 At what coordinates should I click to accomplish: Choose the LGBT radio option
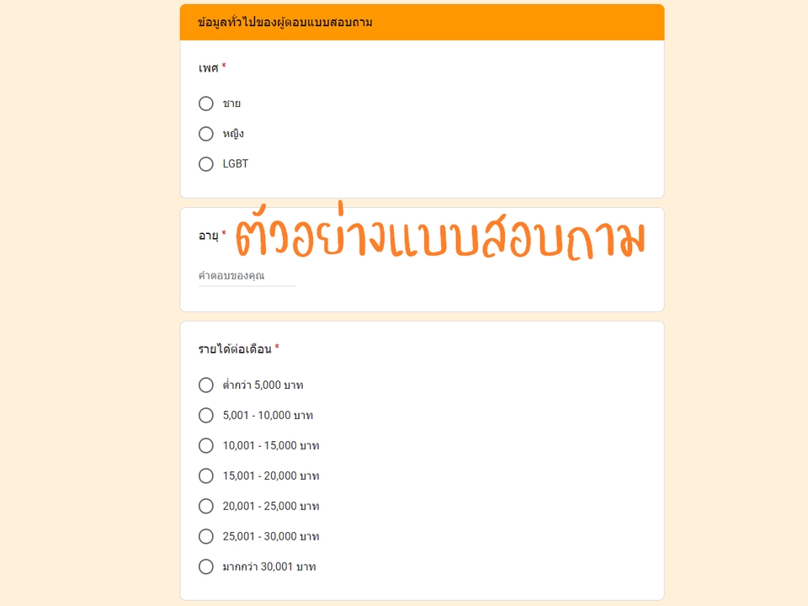click(205, 164)
